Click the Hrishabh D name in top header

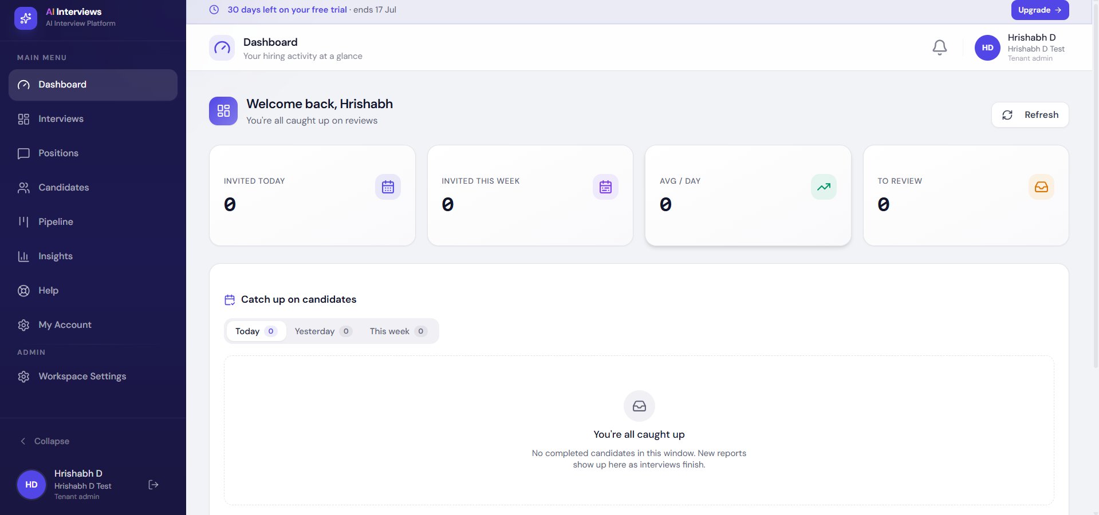(1031, 38)
